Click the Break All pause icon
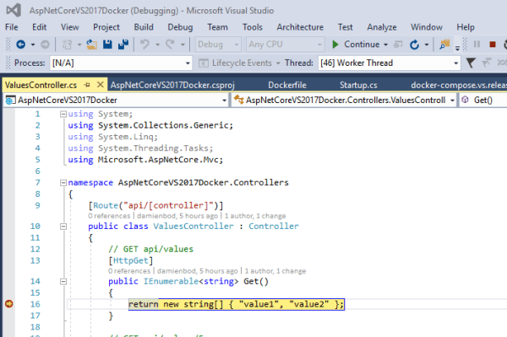Screen dimensions: 507x337 (x=477, y=44)
